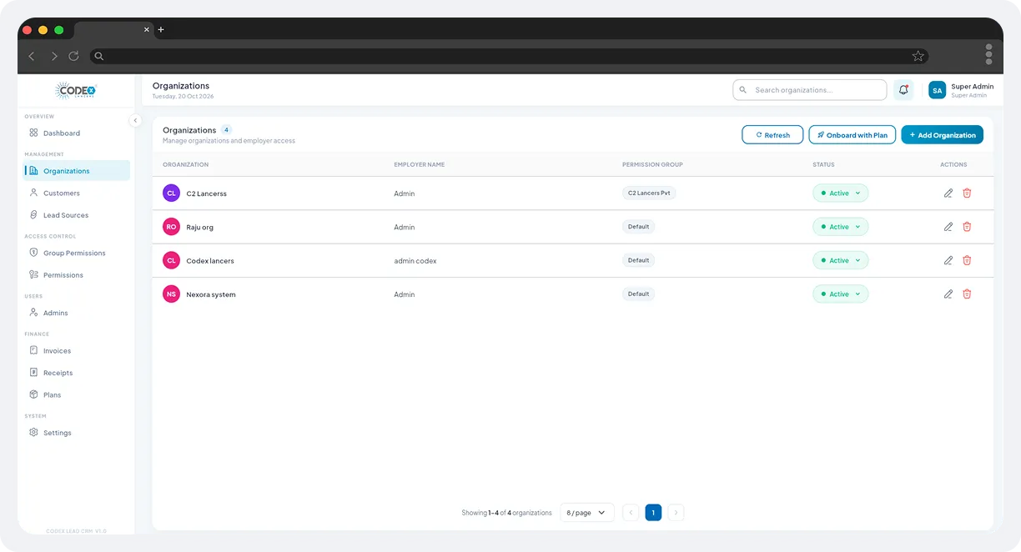
Task: Click the previous page arrow
Action: coord(631,513)
